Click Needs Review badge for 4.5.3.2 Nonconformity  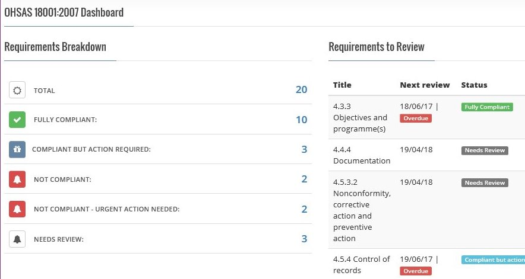(485, 183)
